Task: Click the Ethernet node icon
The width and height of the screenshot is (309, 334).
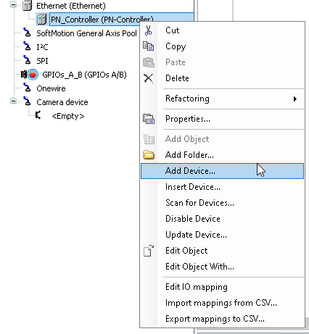Action: 27,6
